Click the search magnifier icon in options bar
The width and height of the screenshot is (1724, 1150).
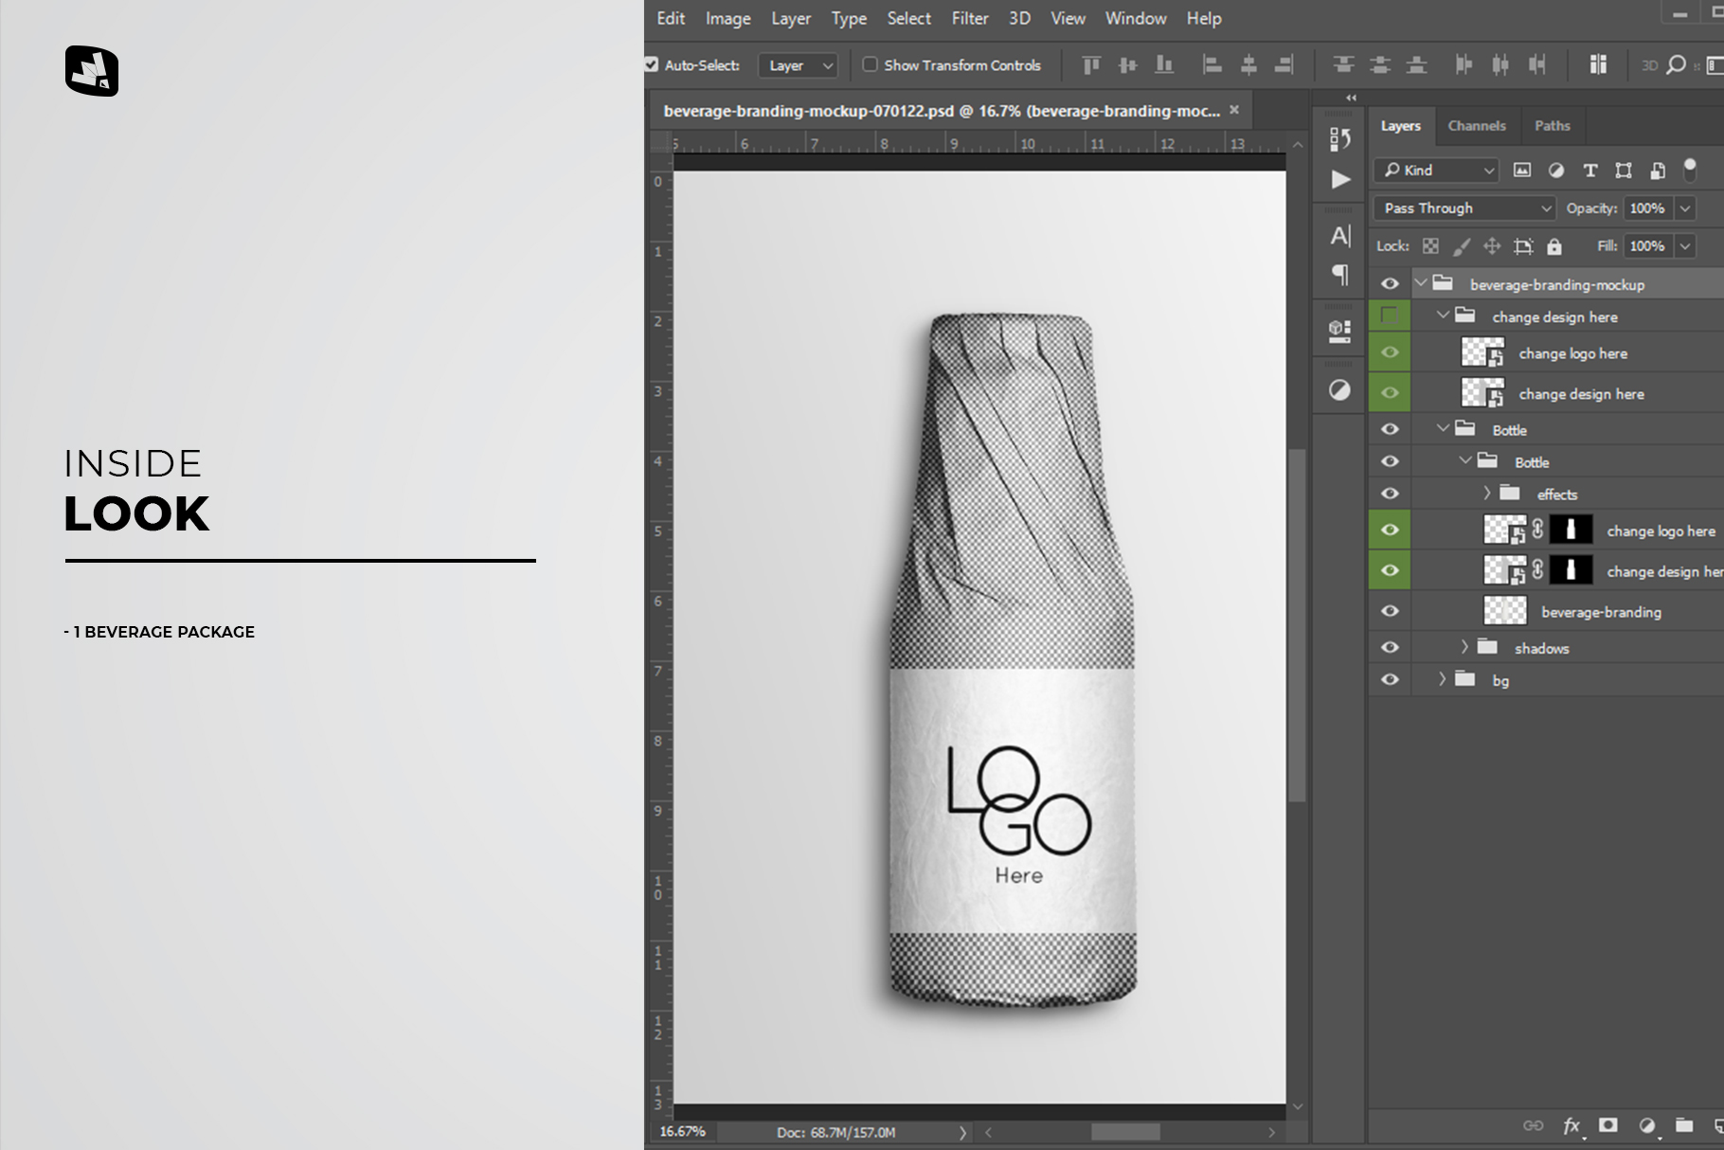1676,65
